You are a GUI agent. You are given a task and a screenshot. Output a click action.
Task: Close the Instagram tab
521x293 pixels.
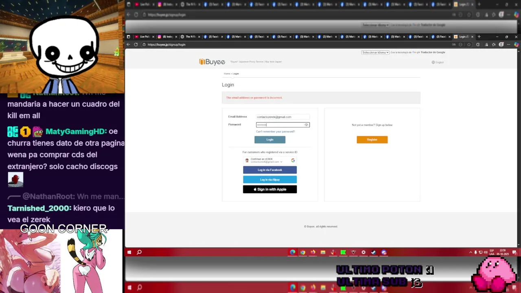coord(176,37)
